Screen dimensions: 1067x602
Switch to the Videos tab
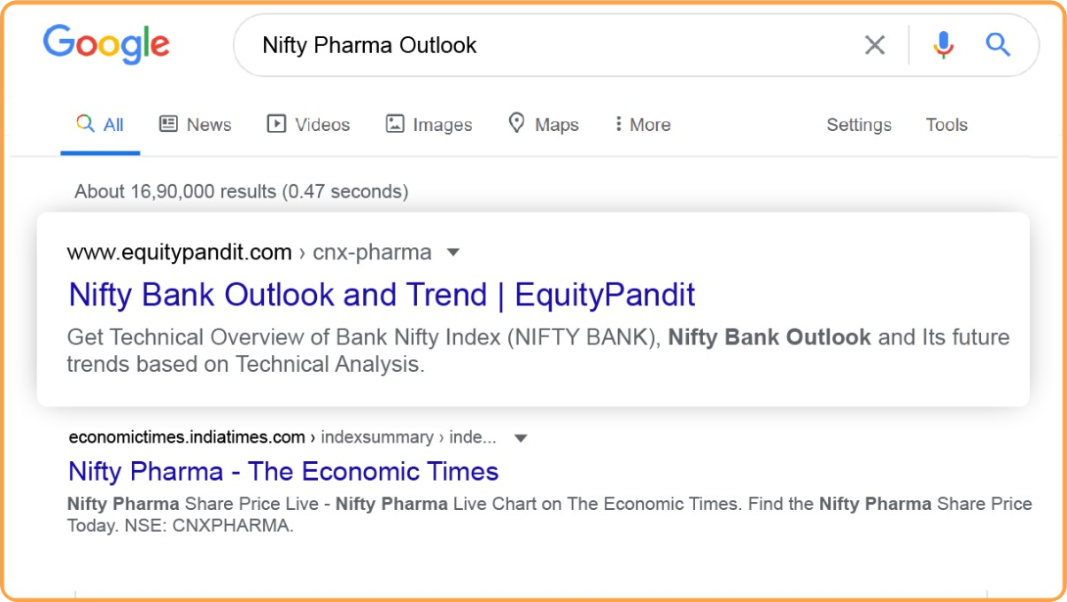[309, 125]
